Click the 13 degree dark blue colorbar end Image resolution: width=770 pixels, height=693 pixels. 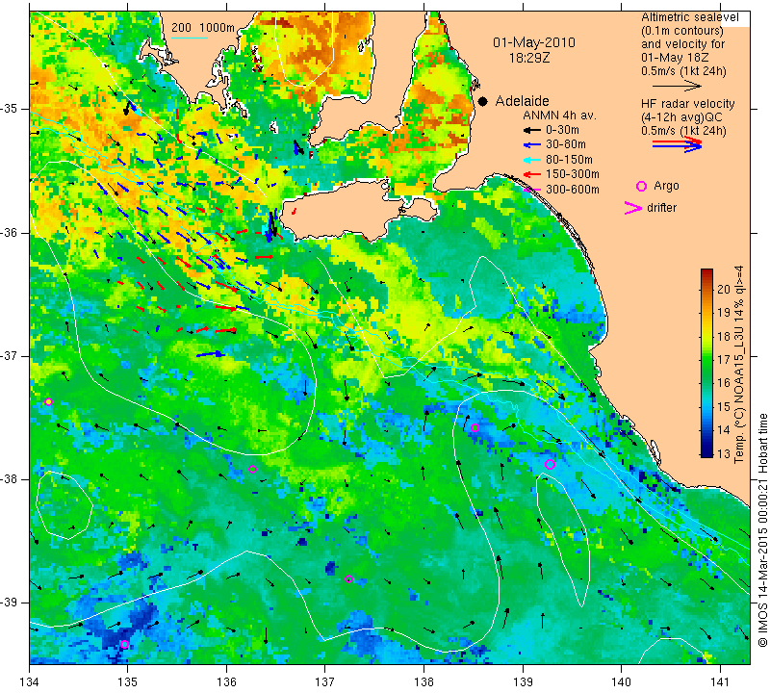706,451
